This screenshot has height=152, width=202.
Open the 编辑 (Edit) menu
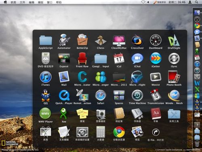point(32,2)
